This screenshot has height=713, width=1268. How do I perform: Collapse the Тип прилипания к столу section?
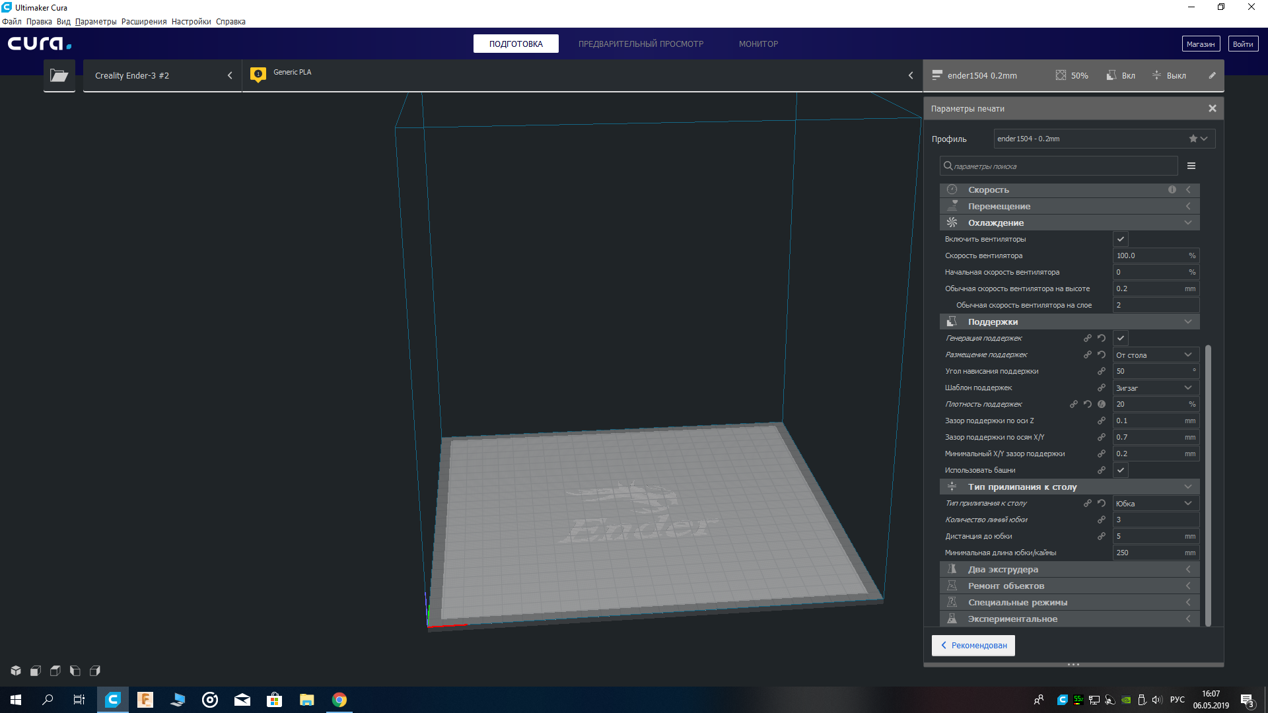1069,487
